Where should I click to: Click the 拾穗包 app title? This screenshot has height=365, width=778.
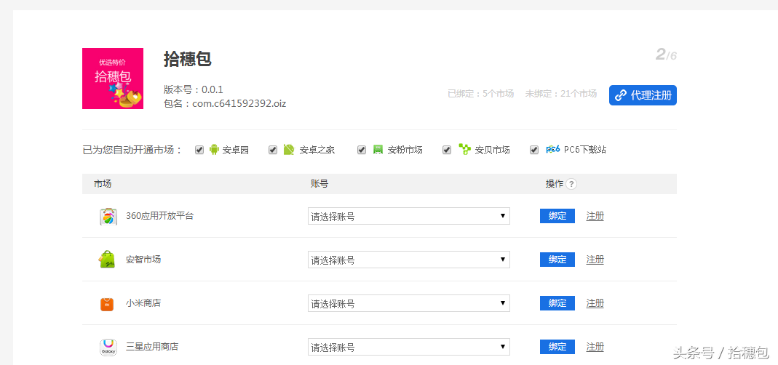[x=188, y=59]
